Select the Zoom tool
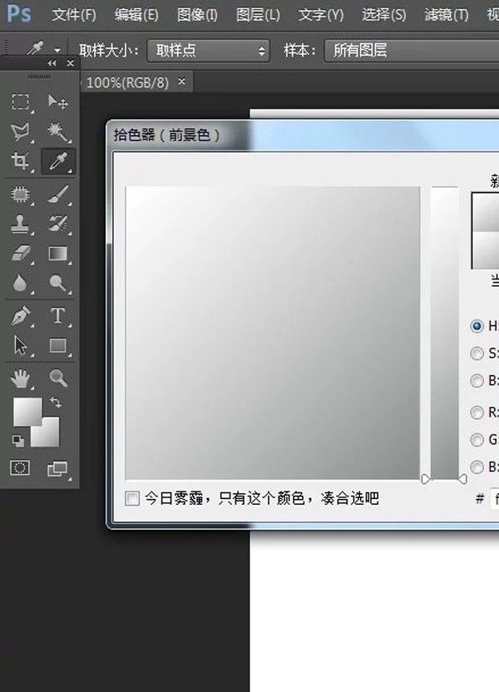499x692 pixels. tap(57, 378)
